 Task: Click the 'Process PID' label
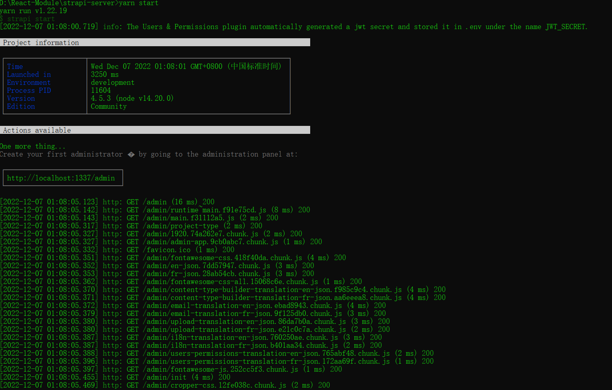point(29,90)
